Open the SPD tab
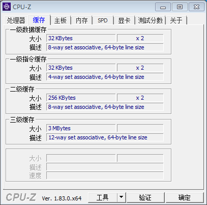207x205 pixels. pyautogui.click(x=103, y=20)
